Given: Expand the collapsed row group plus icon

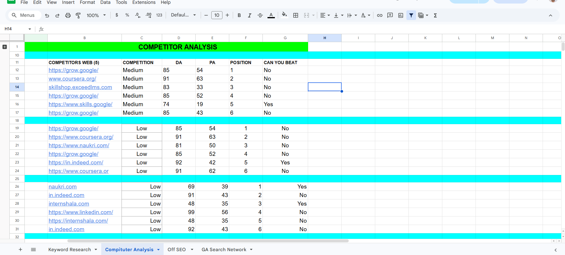Looking at the screenshot, I should (x=4, y=47).
